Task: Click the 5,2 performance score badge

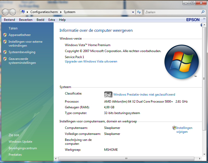Action: point(108,95)
